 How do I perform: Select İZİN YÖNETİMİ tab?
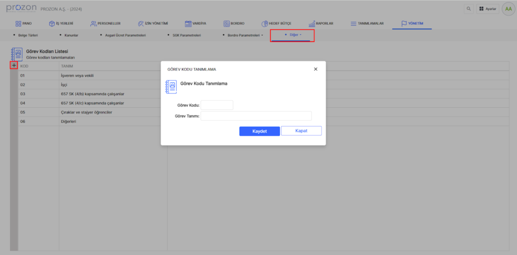(152, 23)
